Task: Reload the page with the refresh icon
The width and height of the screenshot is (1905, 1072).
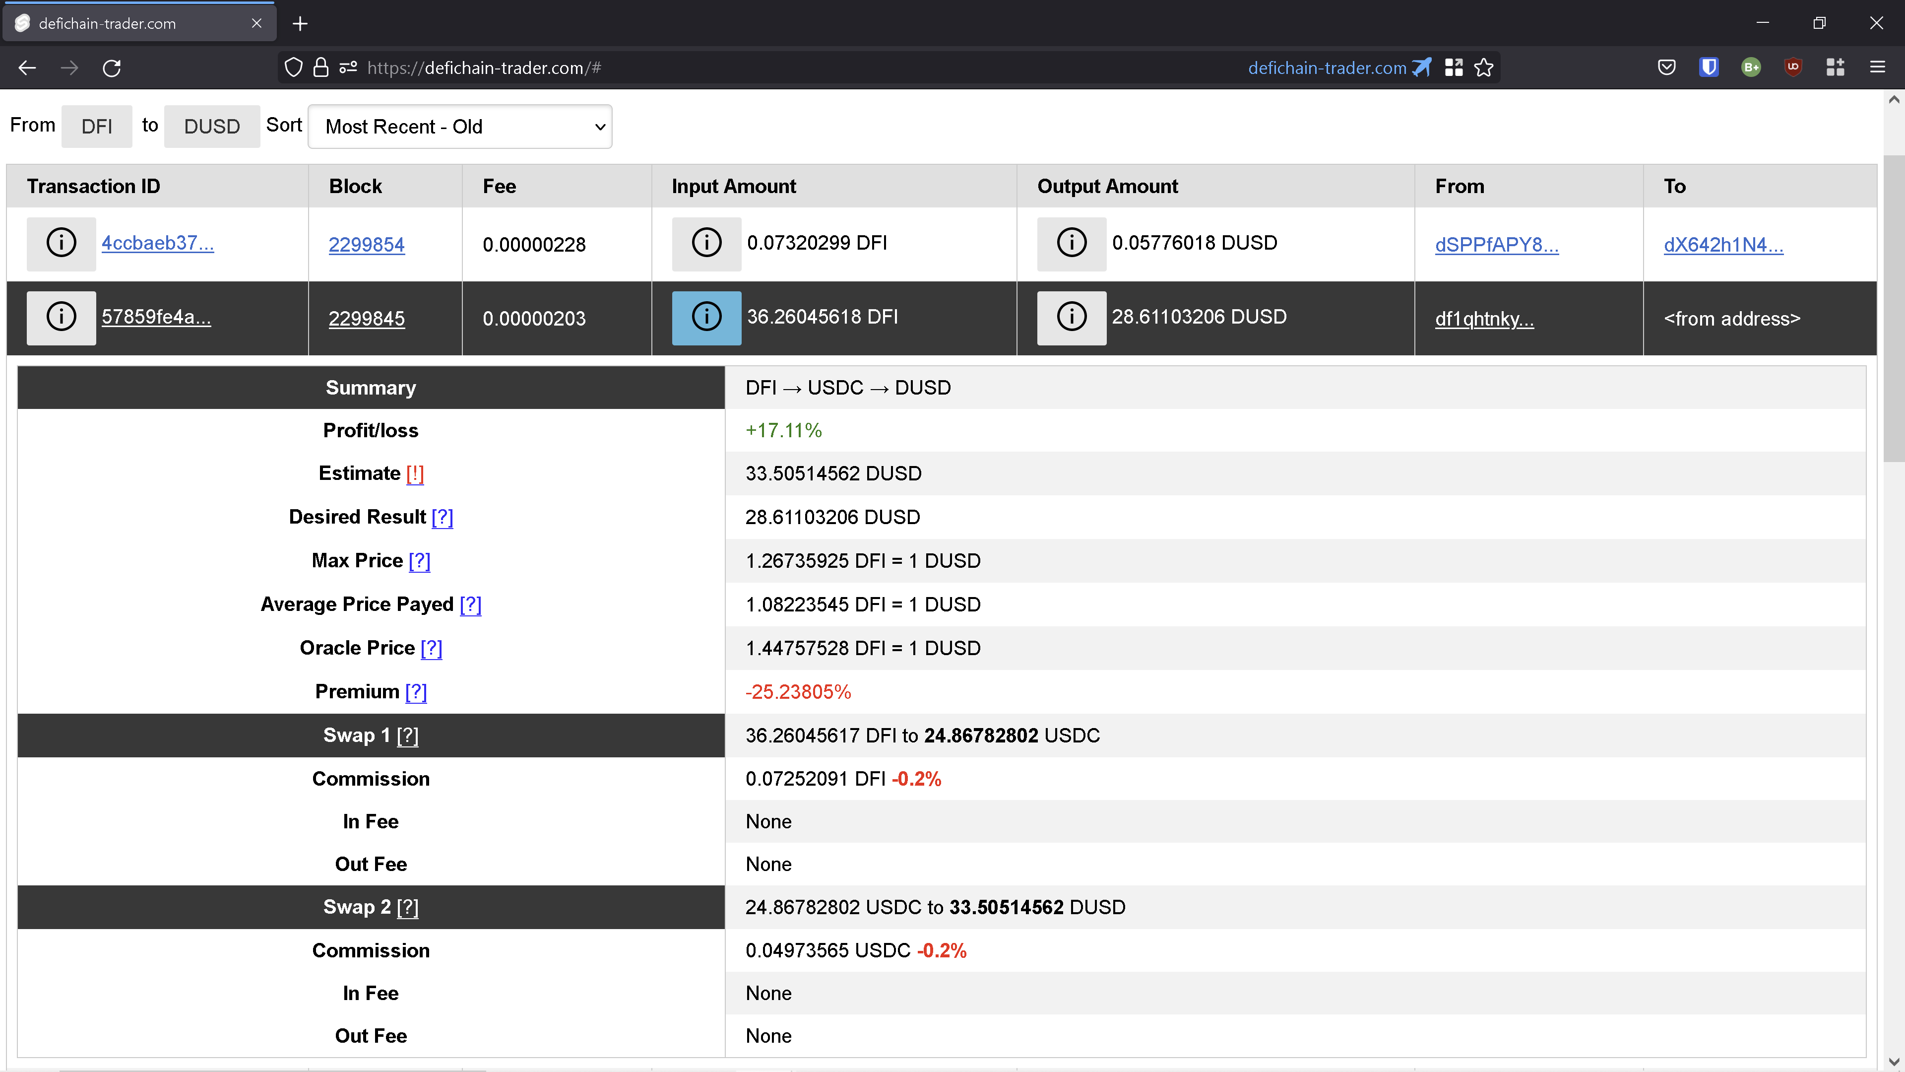Action: pos(112,68)
